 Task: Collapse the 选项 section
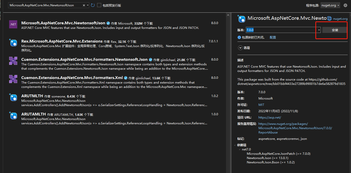pyautogui.click(x=240, y=48)
